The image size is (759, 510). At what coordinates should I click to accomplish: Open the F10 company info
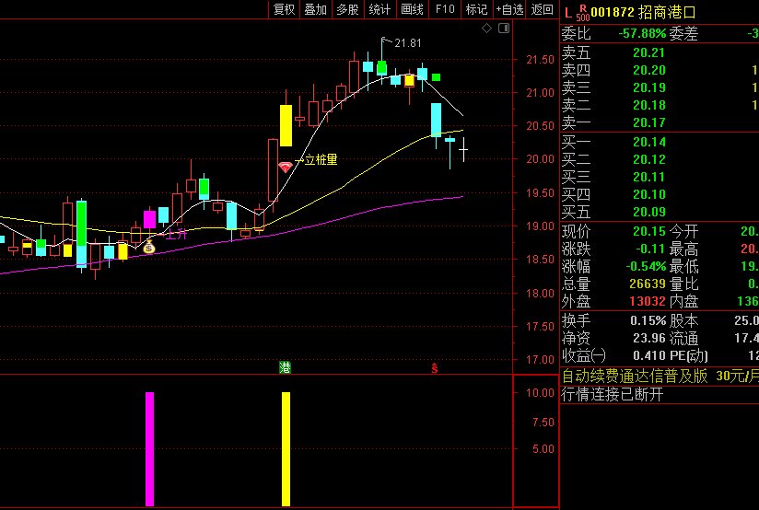pyautogui.click(x=445, y=9)
